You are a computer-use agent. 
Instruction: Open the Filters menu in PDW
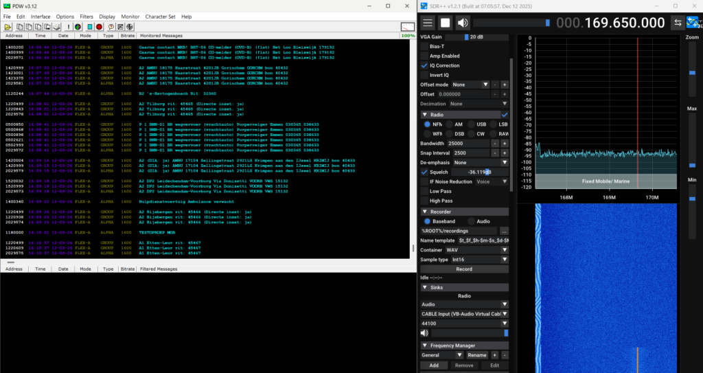87,16
